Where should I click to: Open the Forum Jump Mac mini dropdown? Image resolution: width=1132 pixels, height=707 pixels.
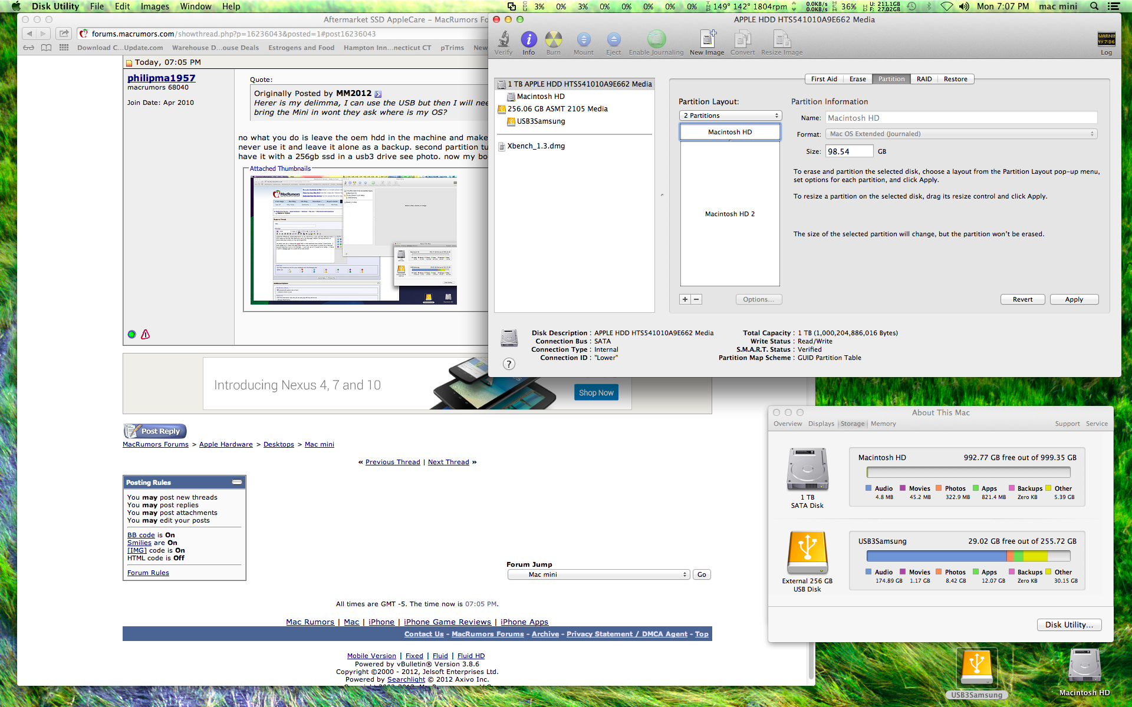point(598,574)
